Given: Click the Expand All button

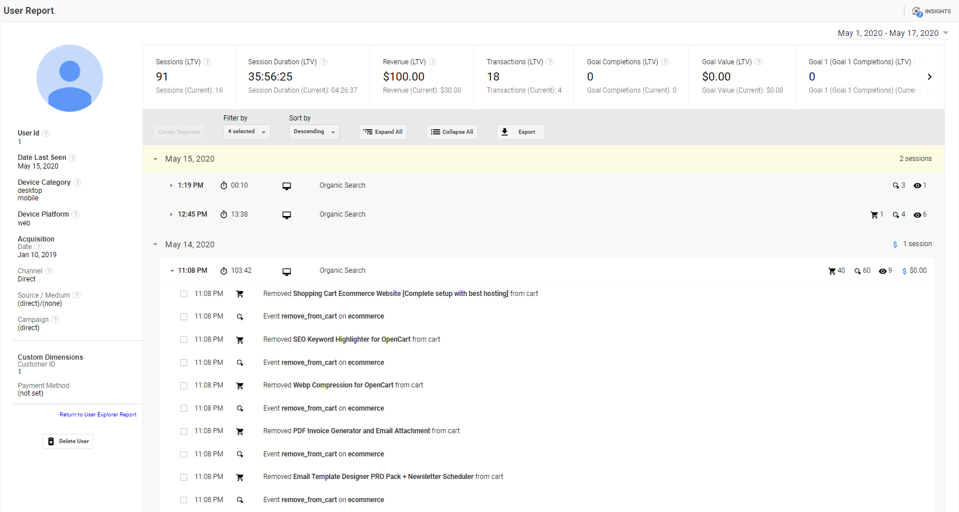Looking at the screenshot, I should point(383,132).
